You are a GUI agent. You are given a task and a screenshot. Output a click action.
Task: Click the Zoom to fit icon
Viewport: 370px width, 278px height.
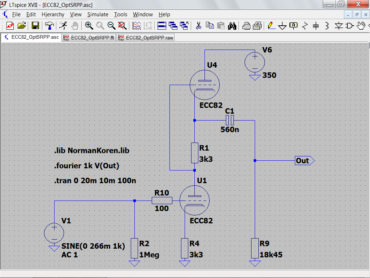coord(122,26)
